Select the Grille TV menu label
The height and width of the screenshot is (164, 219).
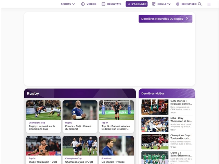[164, 4]
